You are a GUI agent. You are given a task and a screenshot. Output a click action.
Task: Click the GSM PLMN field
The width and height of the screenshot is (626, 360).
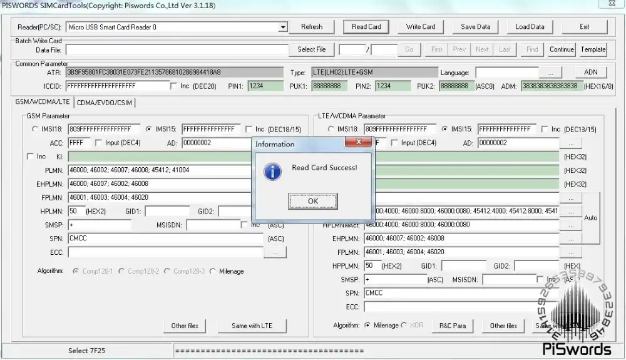tap(160, 170)
